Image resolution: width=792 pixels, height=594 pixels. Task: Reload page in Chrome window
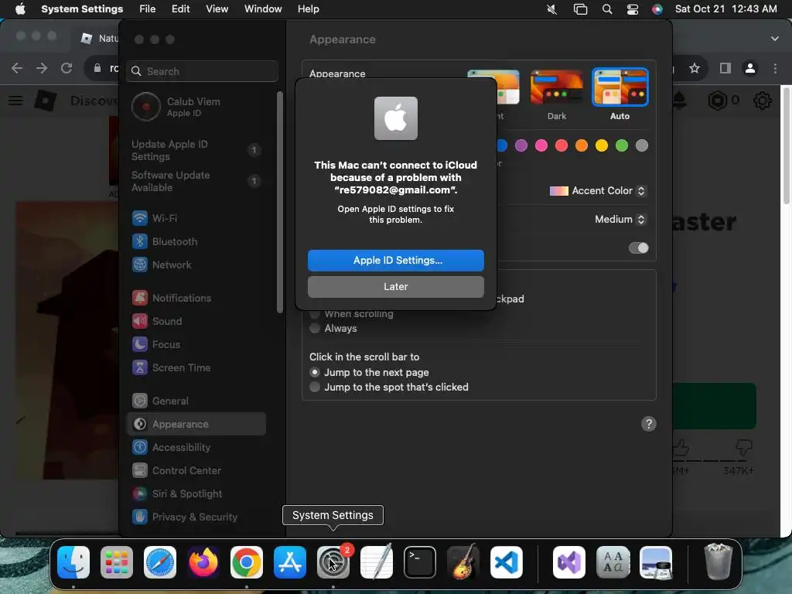tap(67, 68)
